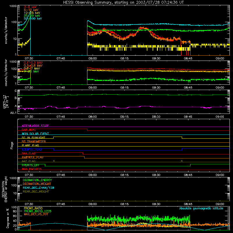This screenshot has height=233, width=233.
Task: Click 08:30 tick under the Flags panel
Action: [x=156, y=175]
